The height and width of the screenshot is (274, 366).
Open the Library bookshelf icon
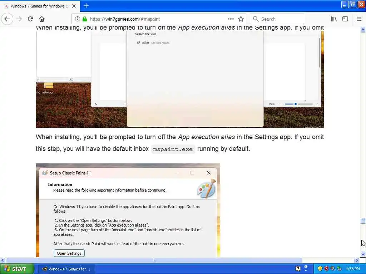[x=334, y=19]
